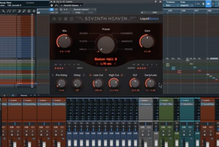This screenshot has height=147, width=219.
Task: Open Seventh Heaven info icon
Action: click(x=72, y=19)
